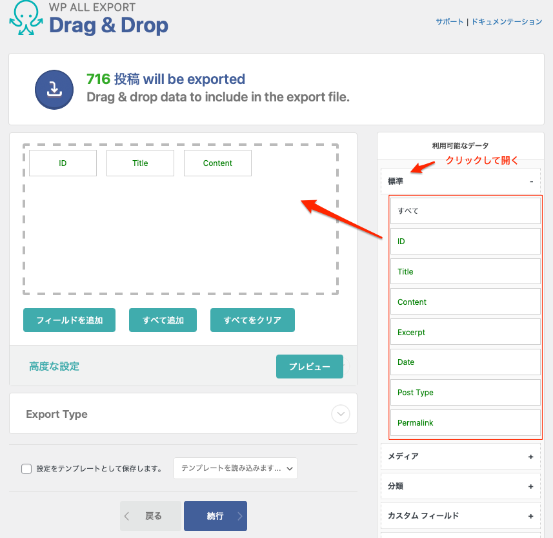The width and height of the screenshot is (553, 538).
Task: Collapse 標準 section using minus icon
Action: coord(531,181)
